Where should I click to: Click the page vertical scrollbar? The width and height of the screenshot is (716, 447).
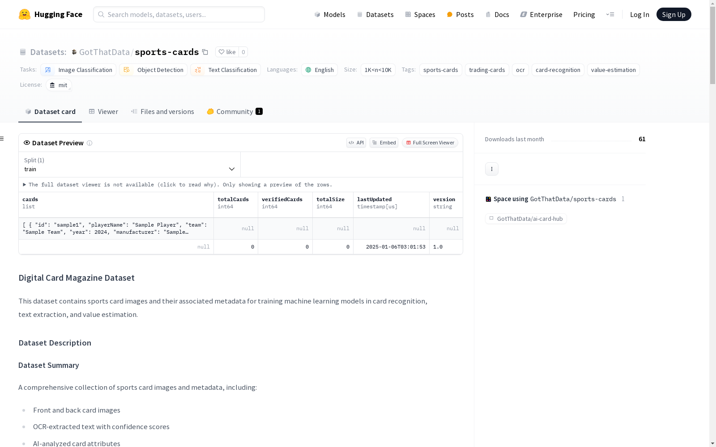click(x=712, y=45)
